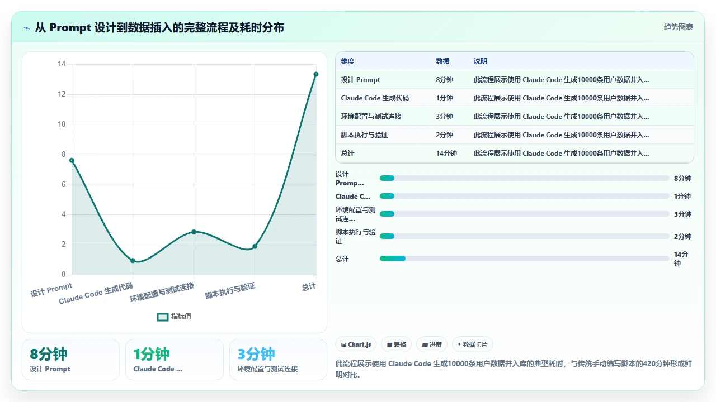
Task: Select the 进度 tag chip
Action: (432, 344)
